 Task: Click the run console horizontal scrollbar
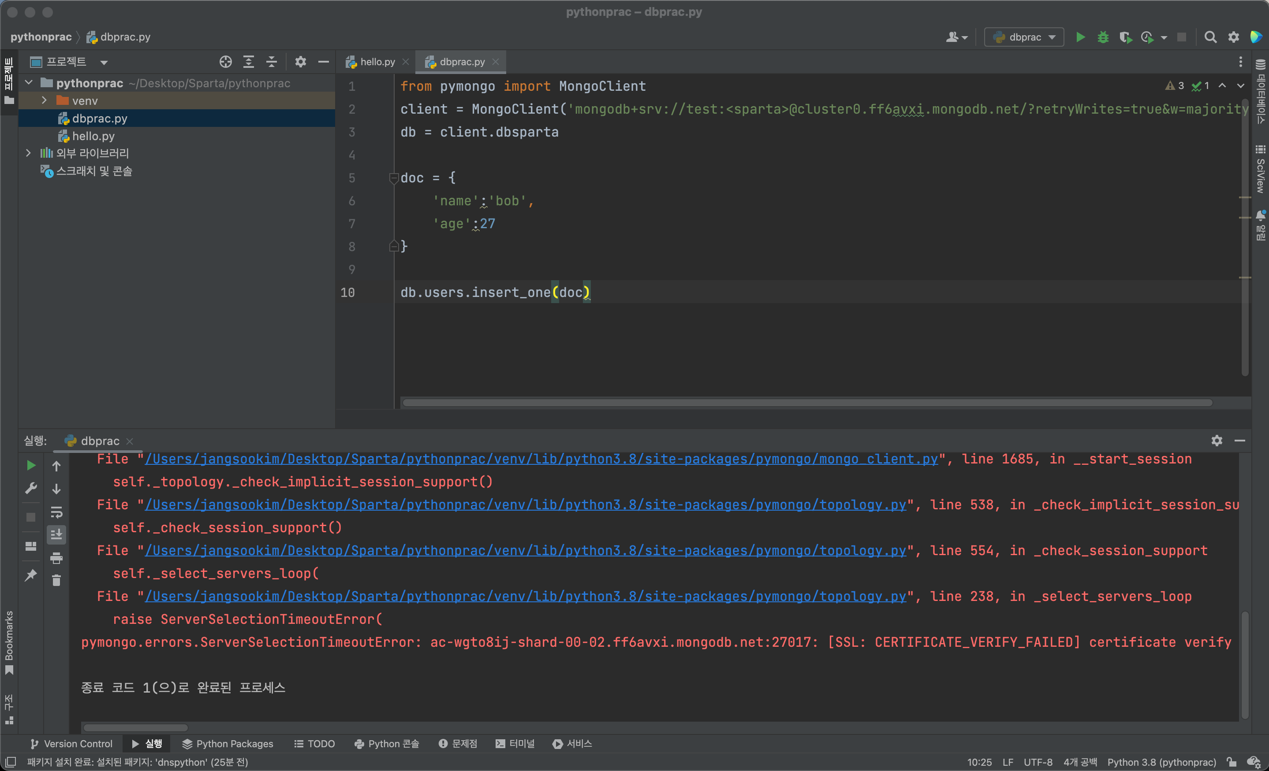136,727
